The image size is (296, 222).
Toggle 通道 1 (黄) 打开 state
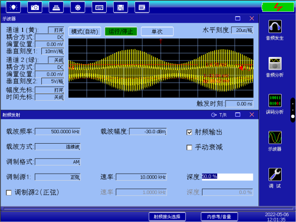click(56, 30)
